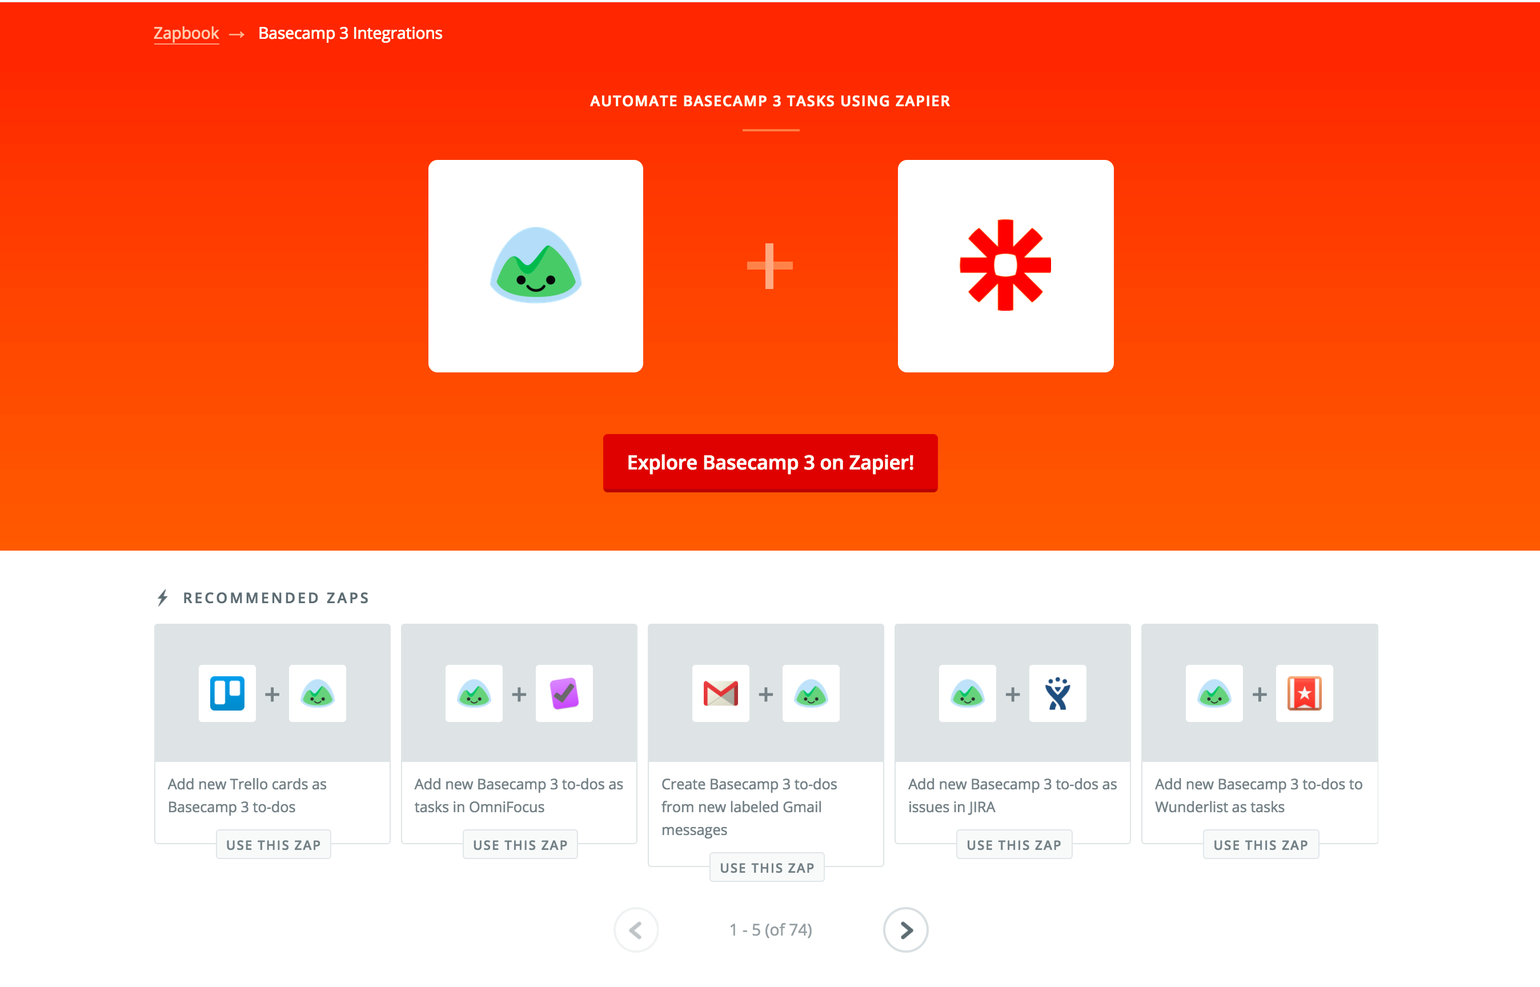
Task: Use This Zap for the Gmail card
Action: tap(767, 868)
